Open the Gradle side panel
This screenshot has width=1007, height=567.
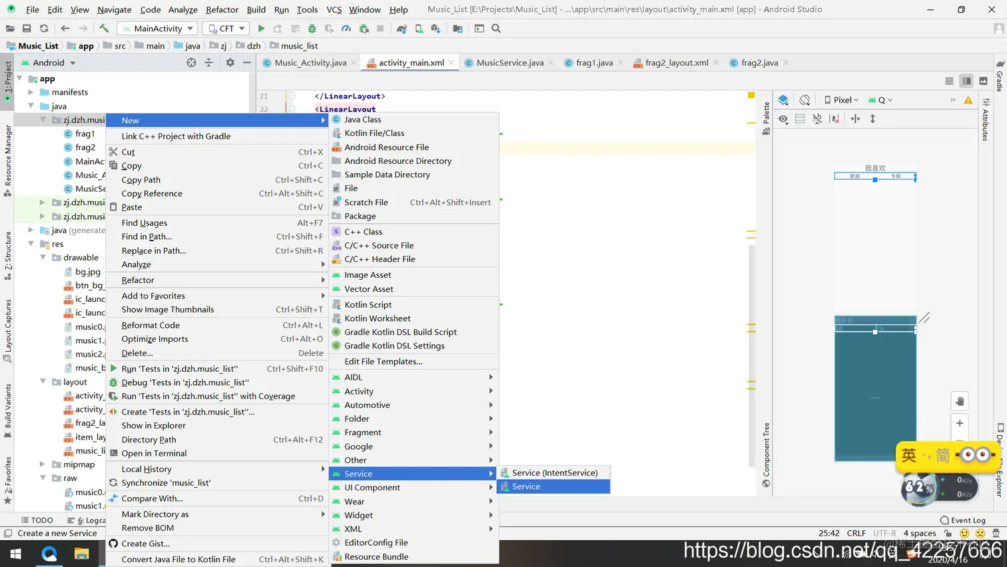point(1000,75)
